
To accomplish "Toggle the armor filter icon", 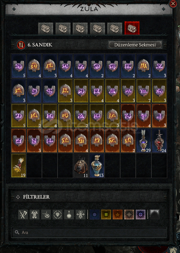I will (x=35, y=215).
